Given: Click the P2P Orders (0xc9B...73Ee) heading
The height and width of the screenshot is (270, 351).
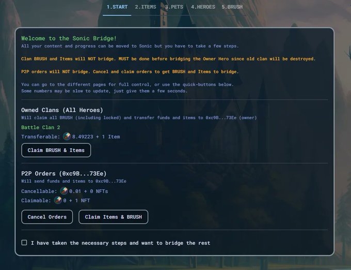Looking at the screenshot, I should click(x=64, y=174).
